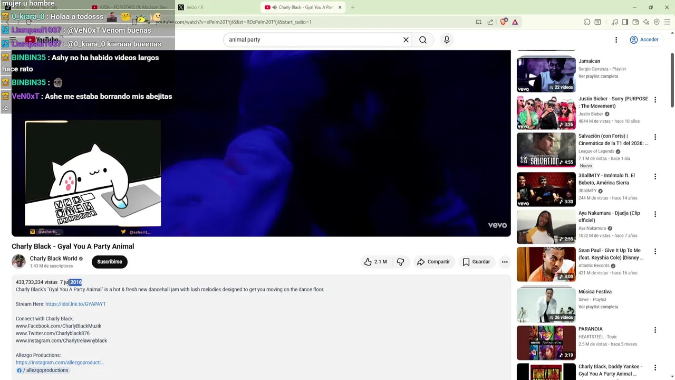Open the Brave playlist music-note icon

click(x=614, y=22)
